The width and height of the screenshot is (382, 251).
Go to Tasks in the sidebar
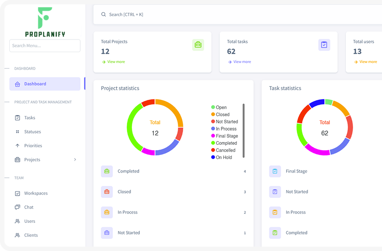pyautogui.click(x=29, y=117)
